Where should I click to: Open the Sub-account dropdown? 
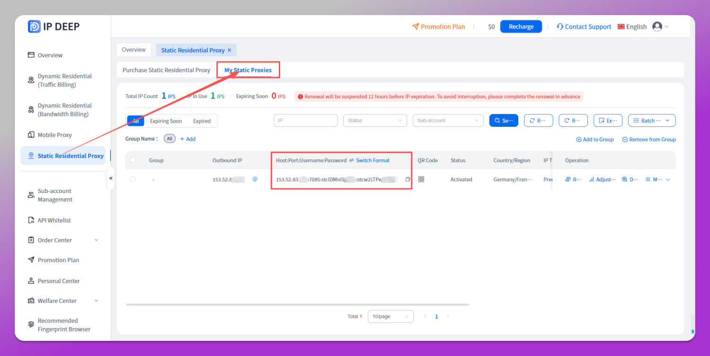click(x=448, y=121)
